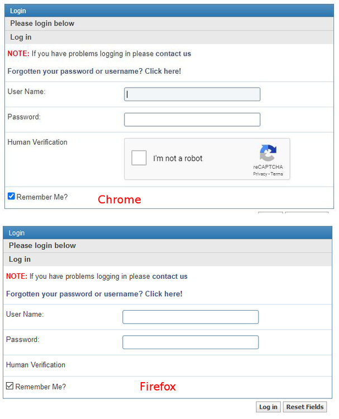Open reCAPTCHA Privacy link
Image resolution: width=339 pixels, height=419 pixels.
pyautogui.click(x=260, y=174)
